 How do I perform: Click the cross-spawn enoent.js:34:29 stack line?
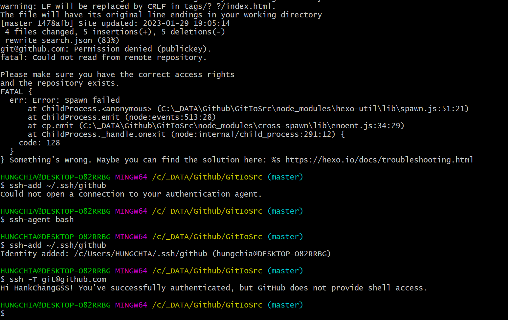(x=216, y=126)
